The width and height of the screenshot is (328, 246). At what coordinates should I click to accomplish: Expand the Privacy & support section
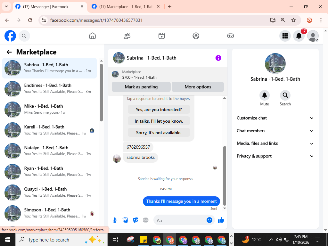click(x=275, y=156)
